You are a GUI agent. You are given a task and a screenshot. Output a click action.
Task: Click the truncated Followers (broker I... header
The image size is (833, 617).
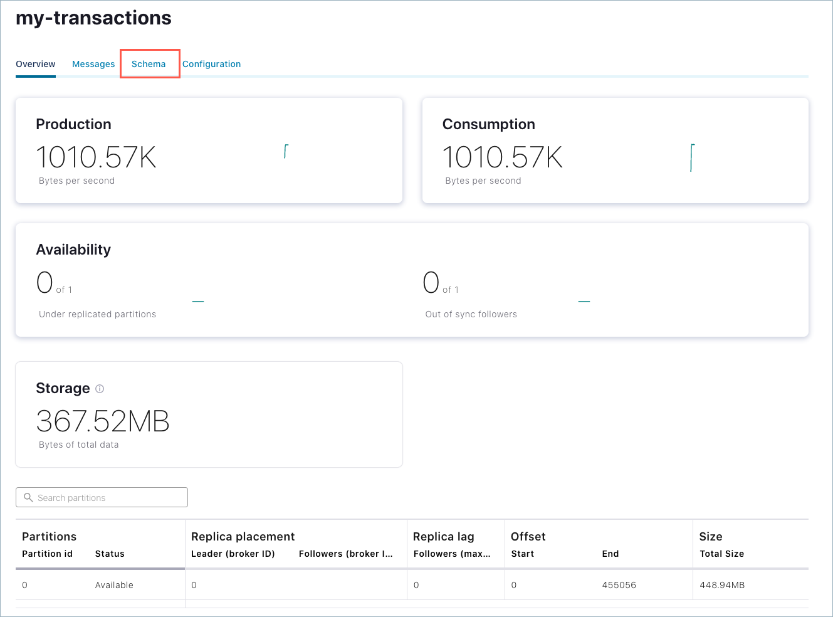pos(345,554)
